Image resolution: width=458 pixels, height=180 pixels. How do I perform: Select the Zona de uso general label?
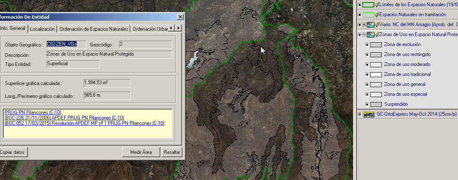coord(405,84)
